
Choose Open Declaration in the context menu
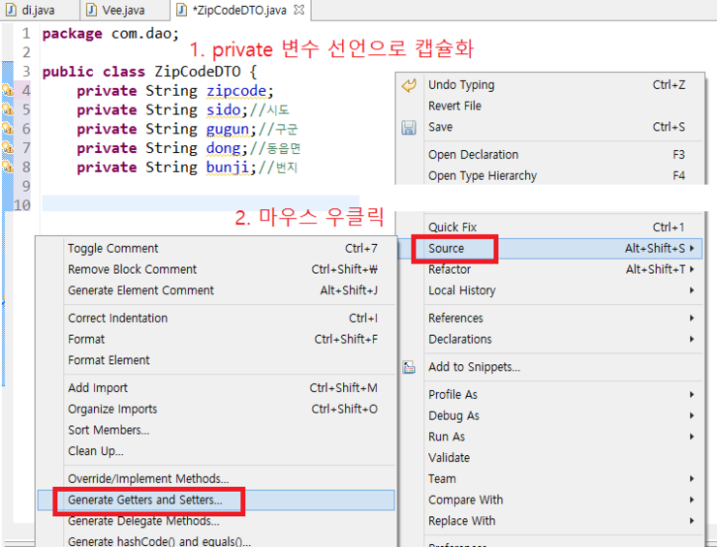pos(473,155)
